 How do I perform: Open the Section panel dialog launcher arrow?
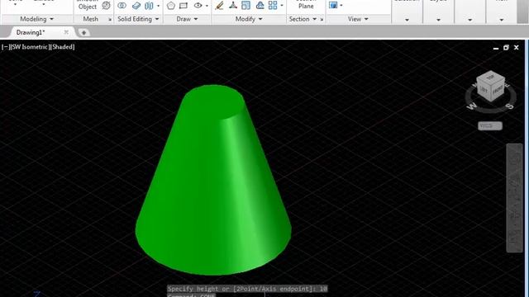[322, 20]
